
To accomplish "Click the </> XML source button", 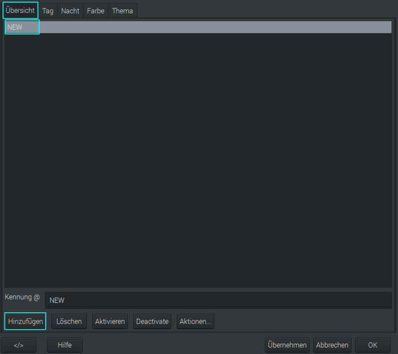I will tap(19, 345).
